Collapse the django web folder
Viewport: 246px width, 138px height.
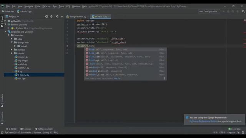click(12, 43)
